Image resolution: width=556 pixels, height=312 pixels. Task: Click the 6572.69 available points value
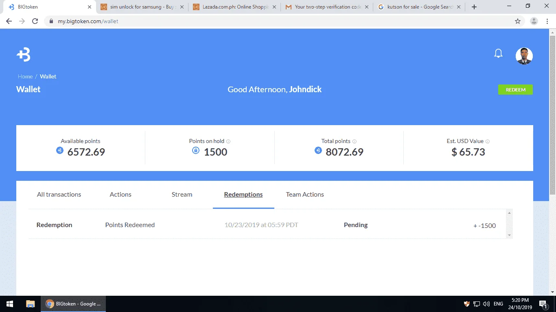(x=86, y=152)
